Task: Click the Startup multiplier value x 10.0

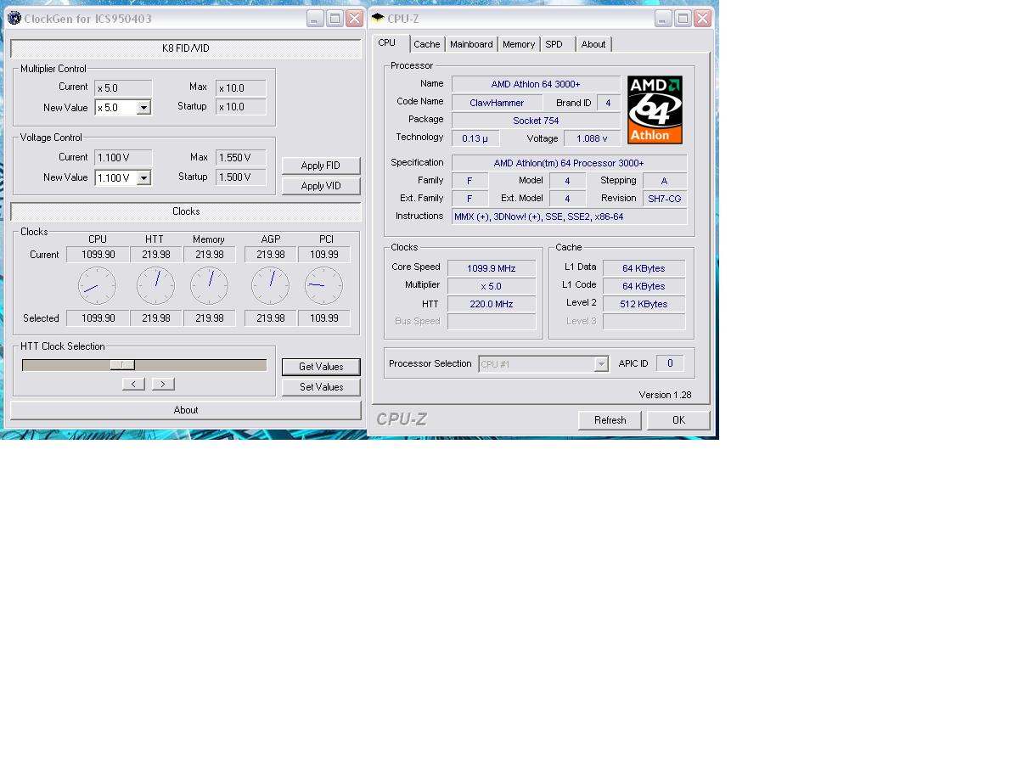Action: click(x=241, y=107)
